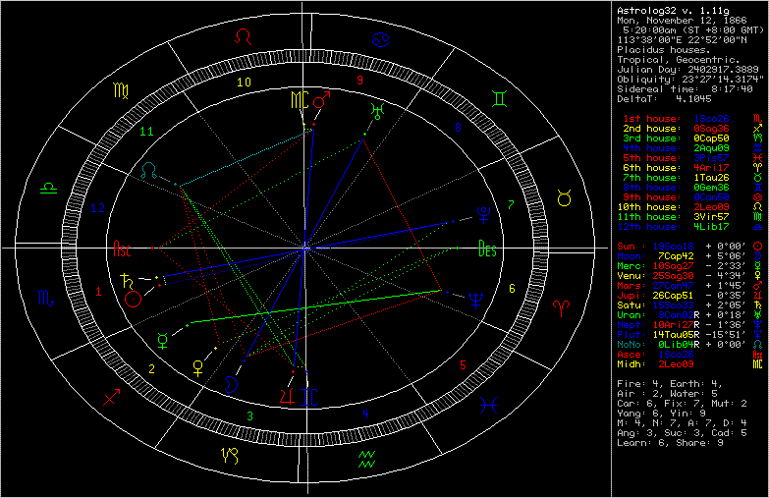Select the Leo sign on the zodiac ring

point(243,37)
